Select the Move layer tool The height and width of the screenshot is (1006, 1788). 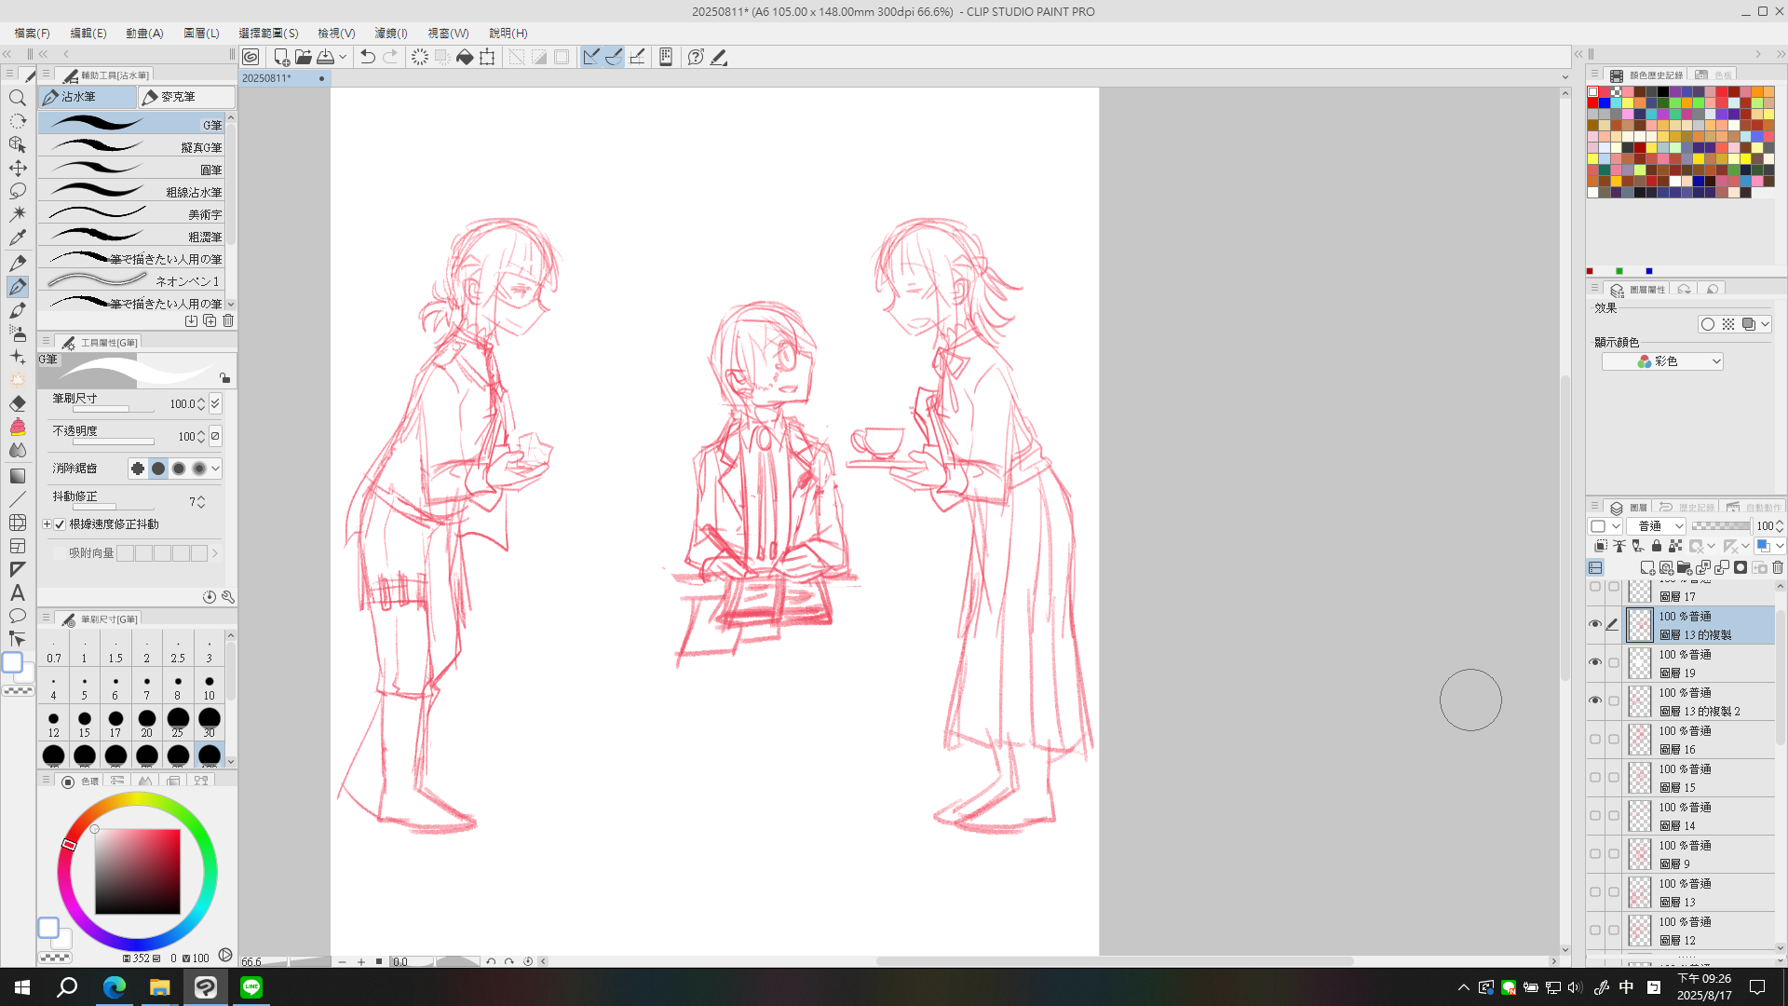click(18, 168)
